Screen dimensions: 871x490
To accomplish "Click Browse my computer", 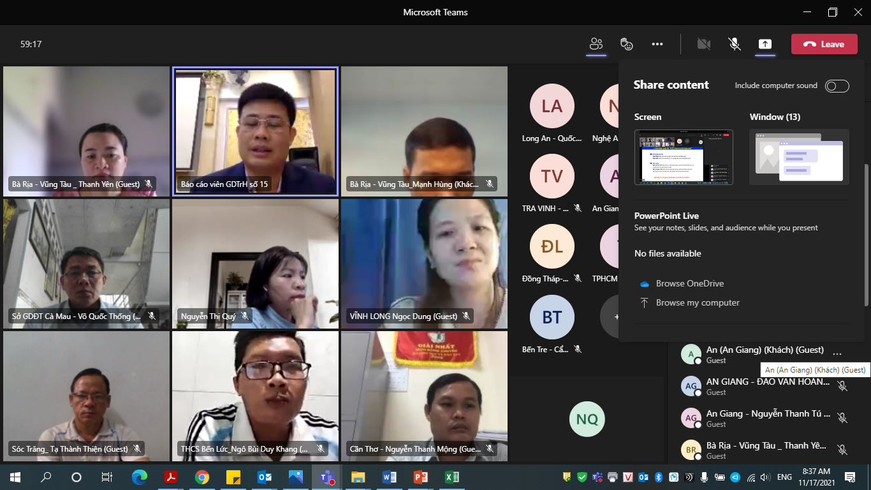I will tap(698, 302).
